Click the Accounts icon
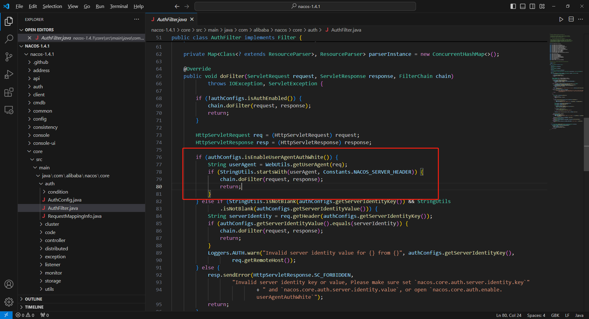Viewport: 589px width, 319px height. coord(9,284)
